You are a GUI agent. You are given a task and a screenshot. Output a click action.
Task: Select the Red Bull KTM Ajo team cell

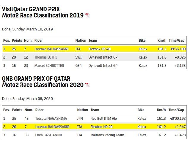[103, 119]
